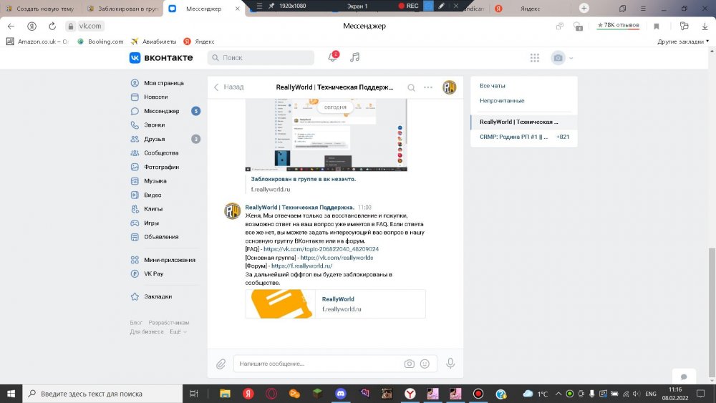
Task: Open Мессенджер in the sidebar
Action: click(161, 111)
